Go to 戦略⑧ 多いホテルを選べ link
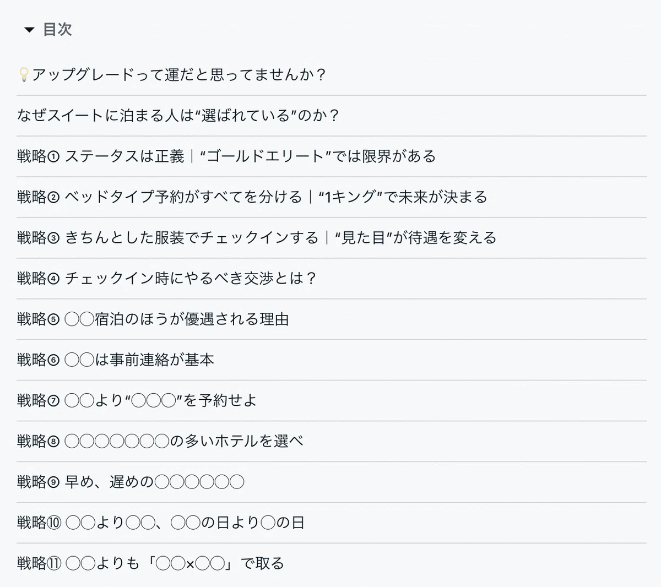Image resolution: width=661 pixels, height=587 pixels. point(160,442)
